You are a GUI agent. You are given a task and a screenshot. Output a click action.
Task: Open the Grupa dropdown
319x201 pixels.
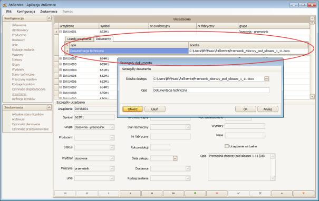(112, 127)
